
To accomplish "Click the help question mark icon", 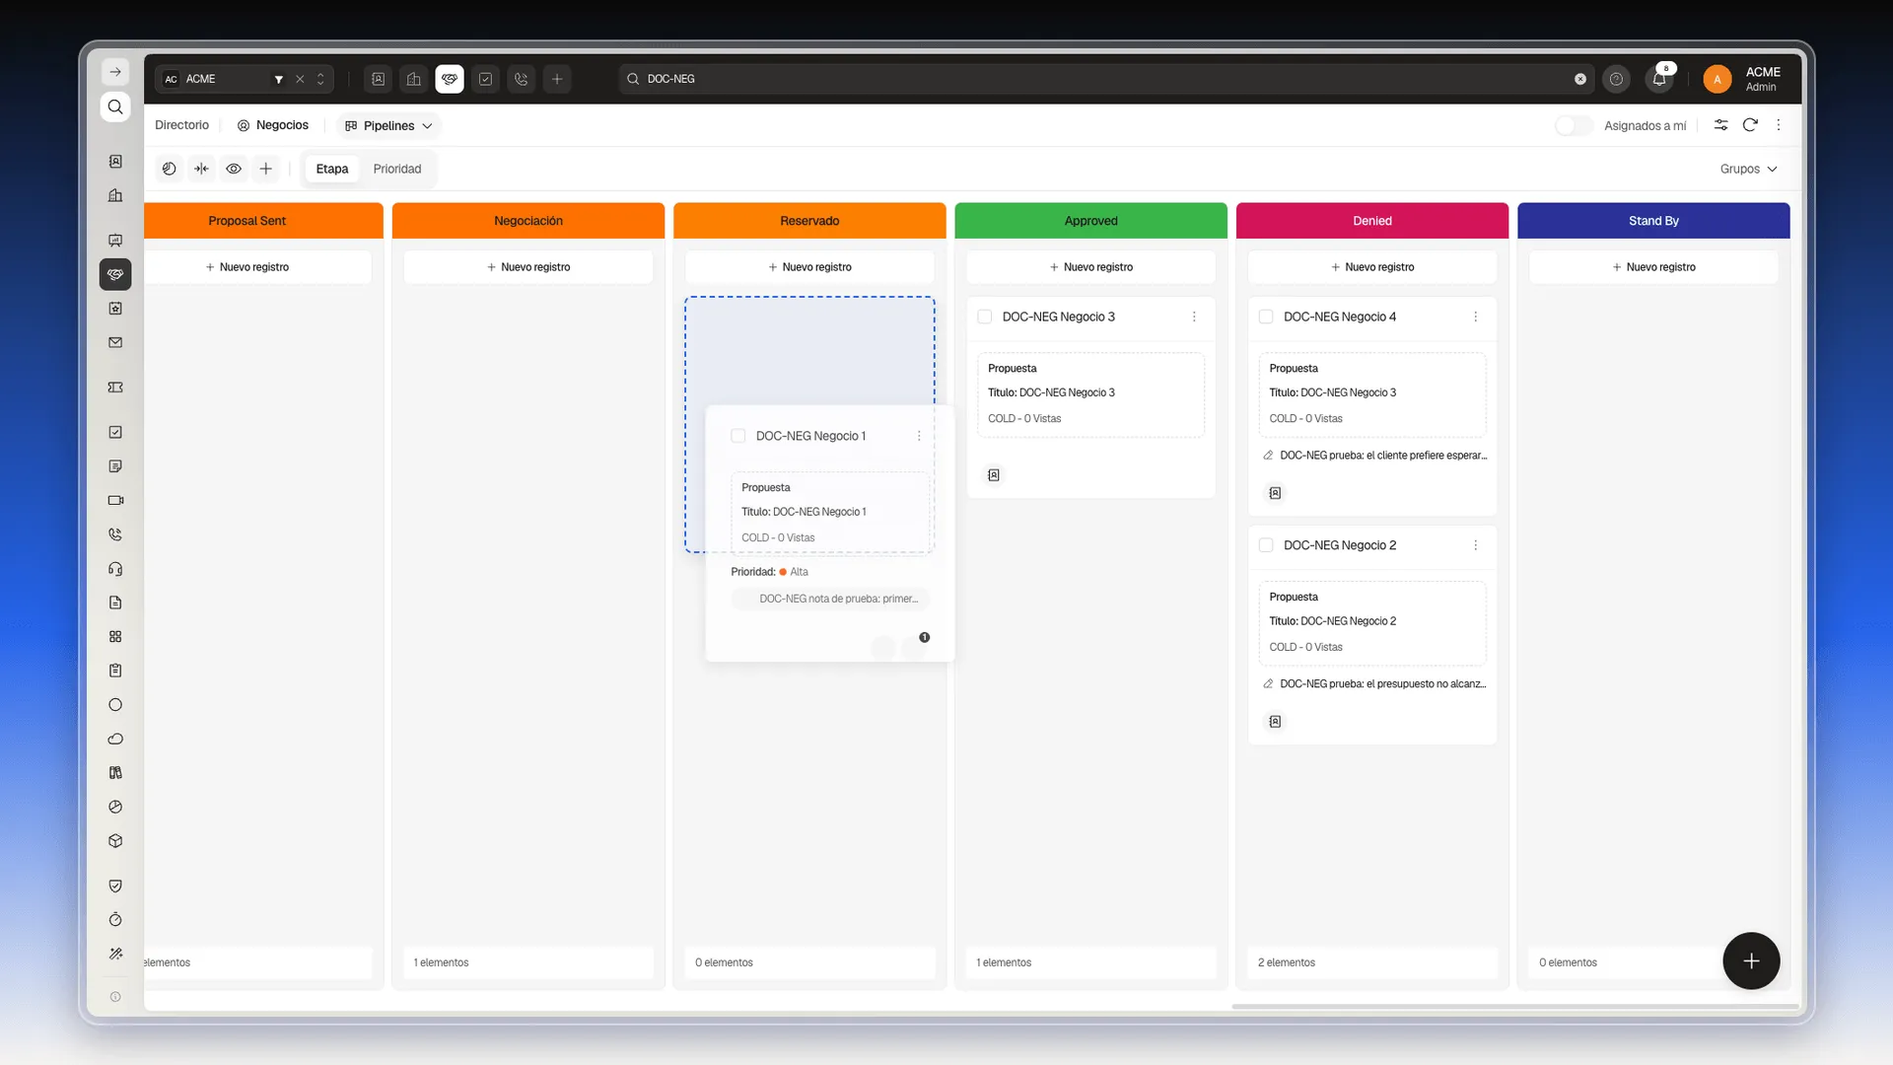I will coord(1616,79).
